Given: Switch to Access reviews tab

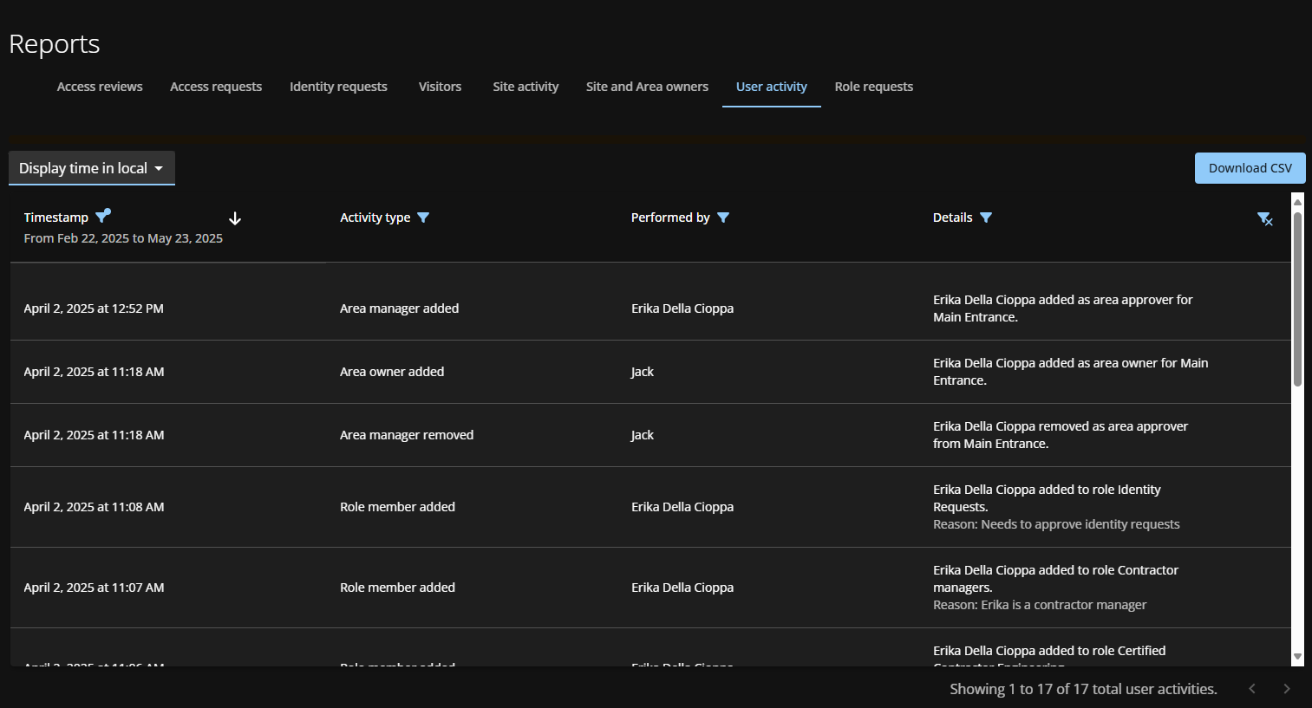Looking at the screenshot, I should click(100, 87).
